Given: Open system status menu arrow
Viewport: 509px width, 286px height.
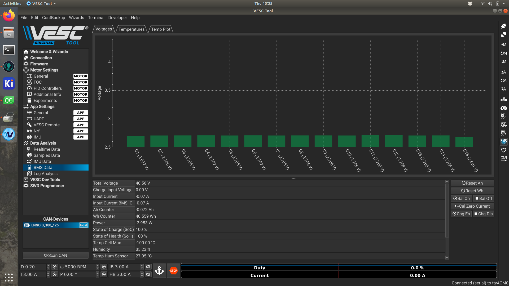Looking at the screenshot, I should pos(504,4).
